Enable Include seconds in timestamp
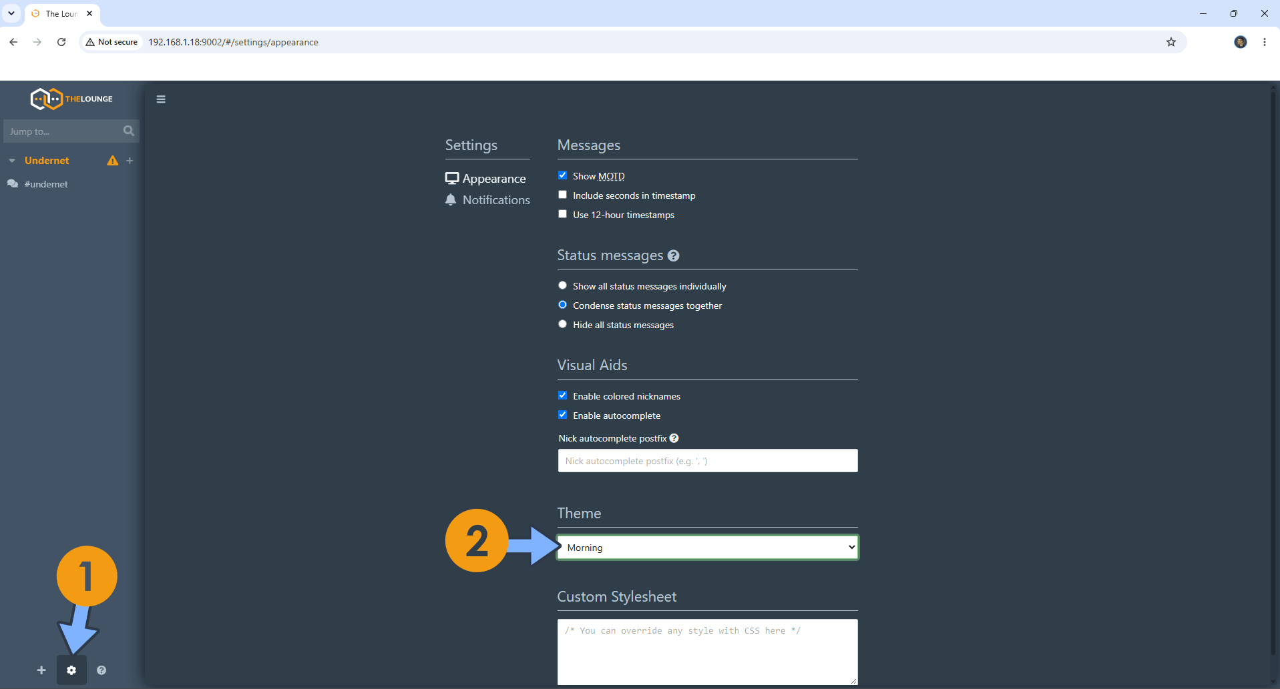Screen dimensions: 1280x689 [x=563, y=195]
